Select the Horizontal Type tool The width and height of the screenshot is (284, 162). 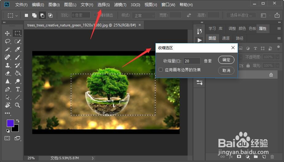(18, 89)
